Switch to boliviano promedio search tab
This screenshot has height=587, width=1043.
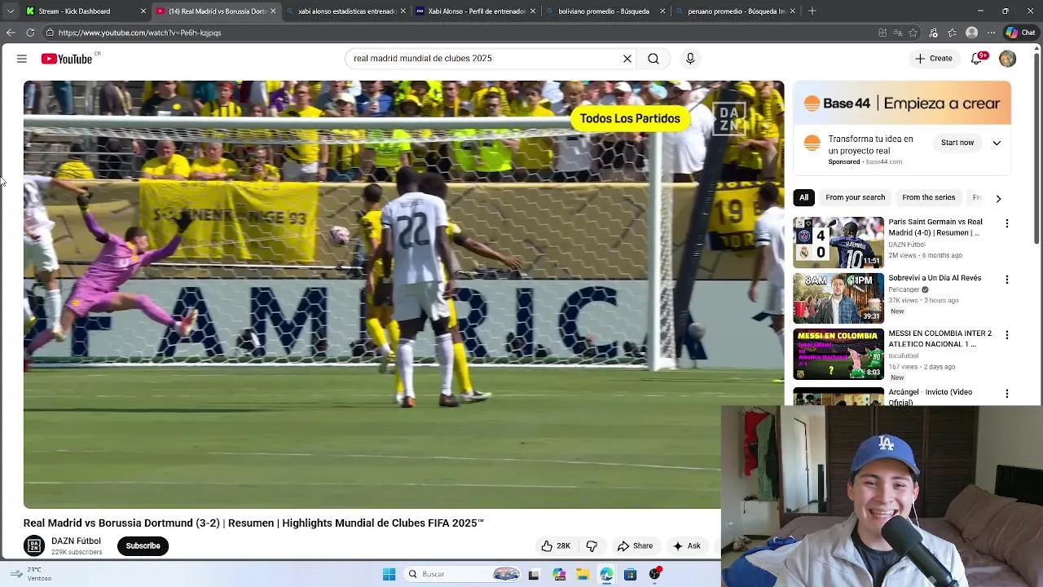[604, 11]
